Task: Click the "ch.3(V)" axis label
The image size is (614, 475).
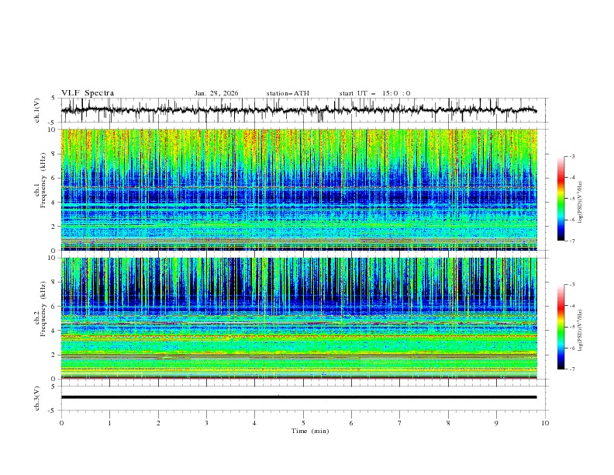Action: pos(37,398)
